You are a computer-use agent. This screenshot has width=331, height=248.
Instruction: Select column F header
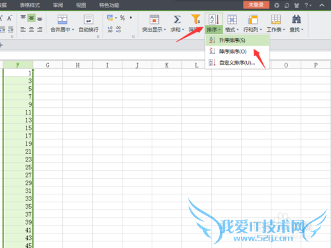[x=18, y=65]
